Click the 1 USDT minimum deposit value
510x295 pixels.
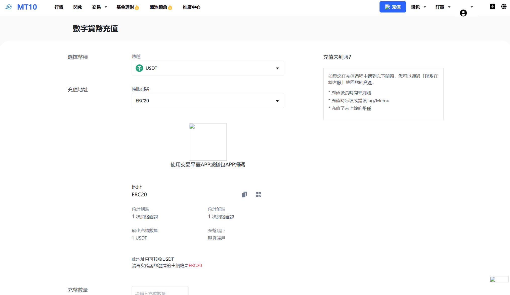139,238
